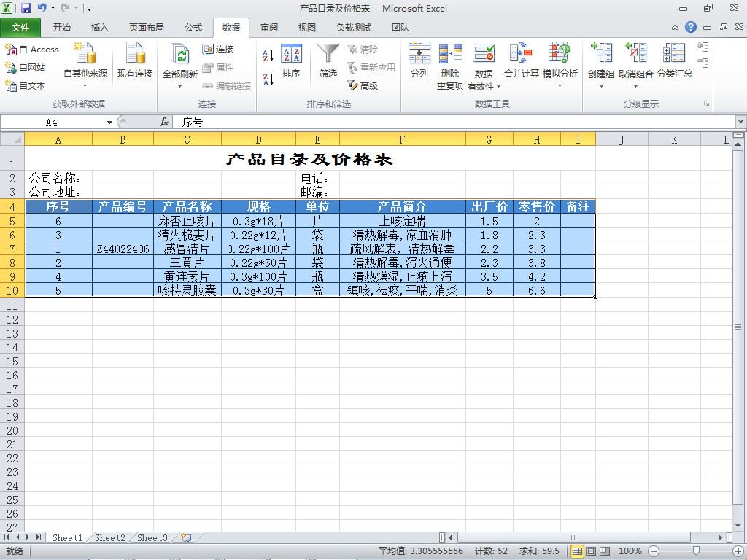Go to next sheet navigation arrow
The width and height of the screenshot is (747, 560).
27,537
